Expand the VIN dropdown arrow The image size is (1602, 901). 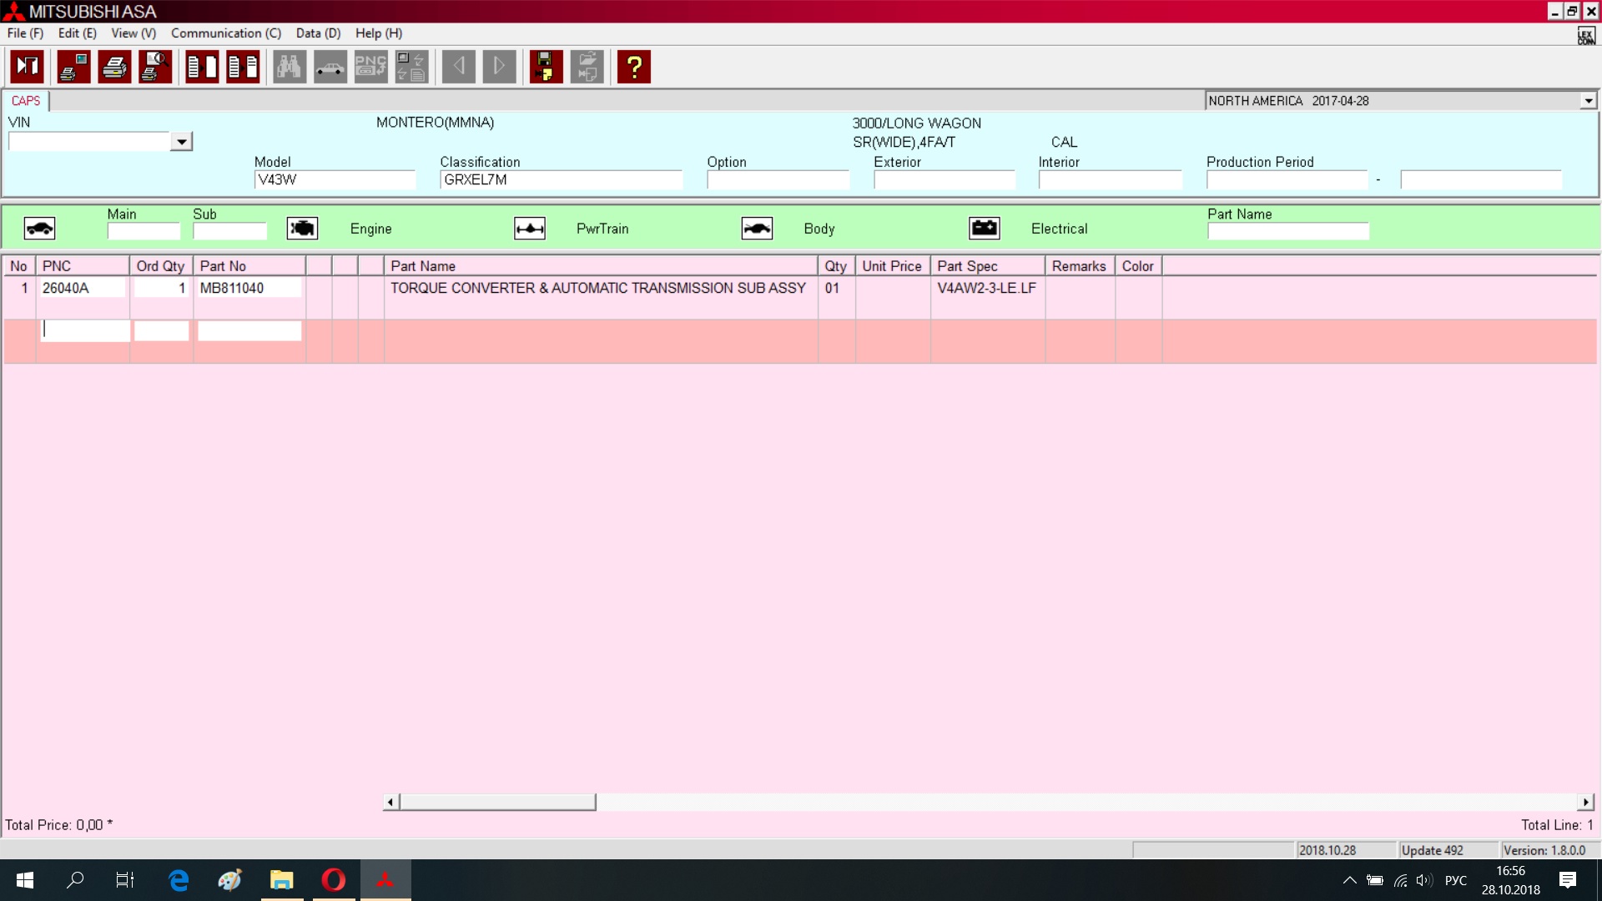tap(181, 142)
